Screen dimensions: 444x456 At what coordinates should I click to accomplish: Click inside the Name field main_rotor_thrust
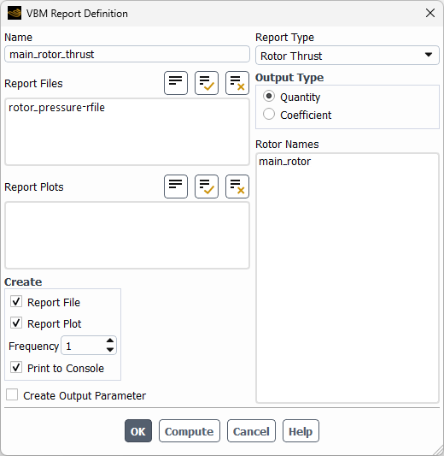[x=127, y=54]
